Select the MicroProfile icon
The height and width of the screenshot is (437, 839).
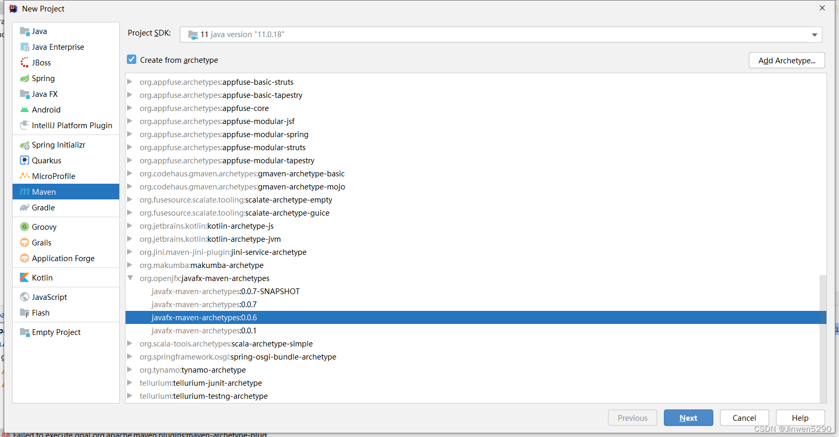[25, 176]
